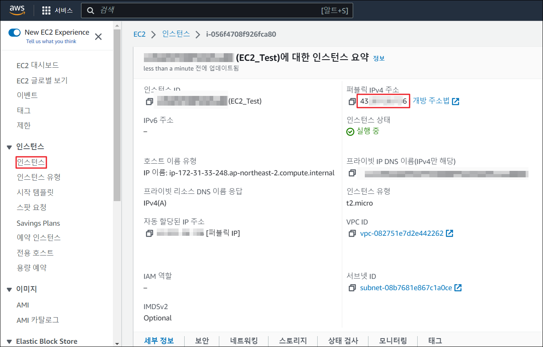Copy the 프라이빗 IP DNS 이름
543x347 pixels.
click(x=352, y=173)
